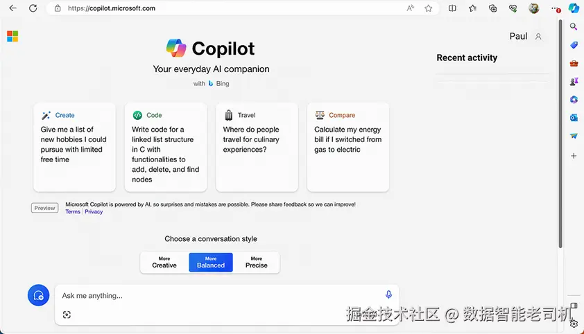This screenshot has width=584, height=334.
Task: Open the browser profile avatar
Action: (x=534, y=8)
